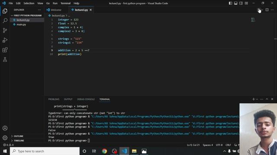This screenshot has height=155, width=277.
Task: Click lecture3.py in the breadcrumb
Action: point(58,15)
